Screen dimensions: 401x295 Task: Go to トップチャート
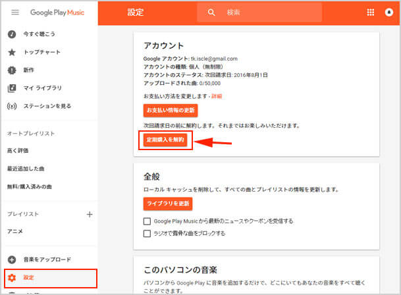pos(42,52)
